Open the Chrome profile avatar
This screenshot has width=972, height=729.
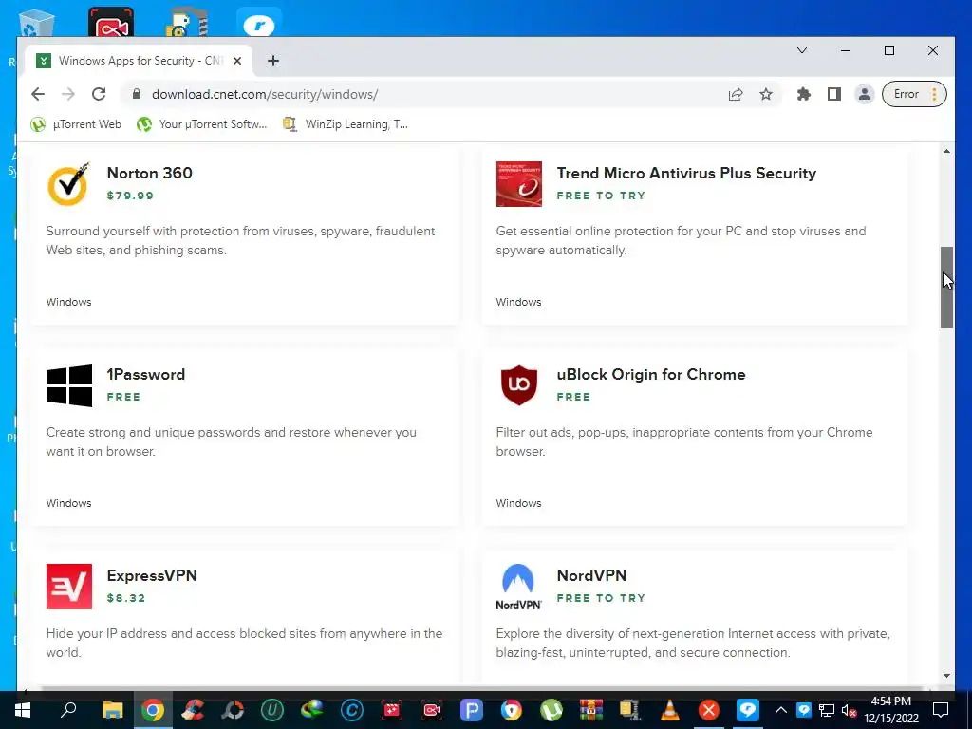(864, 94)
